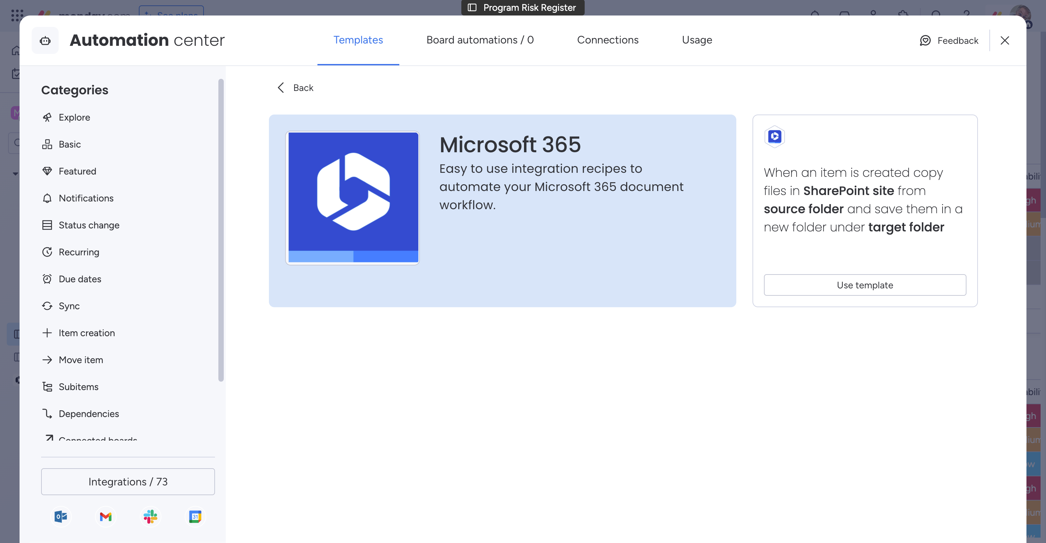
Task: Click the Feedback button
Action: (949, 40)
